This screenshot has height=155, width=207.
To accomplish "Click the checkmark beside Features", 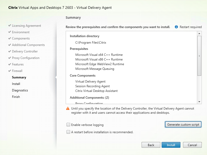I will tap(9, 64).
